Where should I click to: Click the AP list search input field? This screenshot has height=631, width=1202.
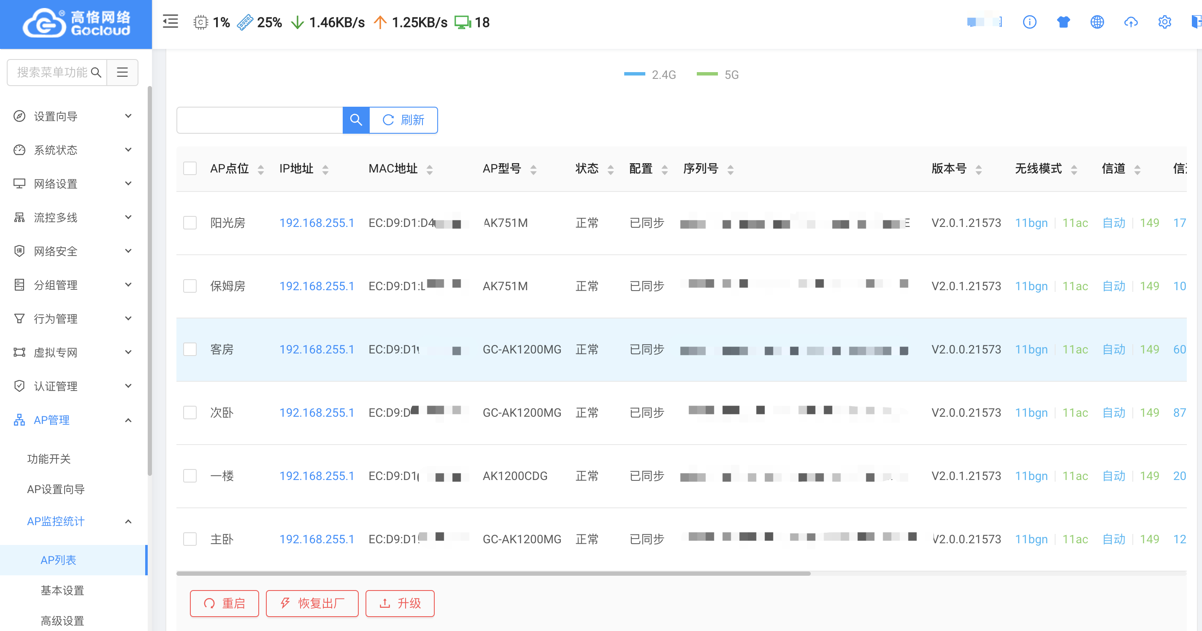pyautogui.click(x=260, y=120)
